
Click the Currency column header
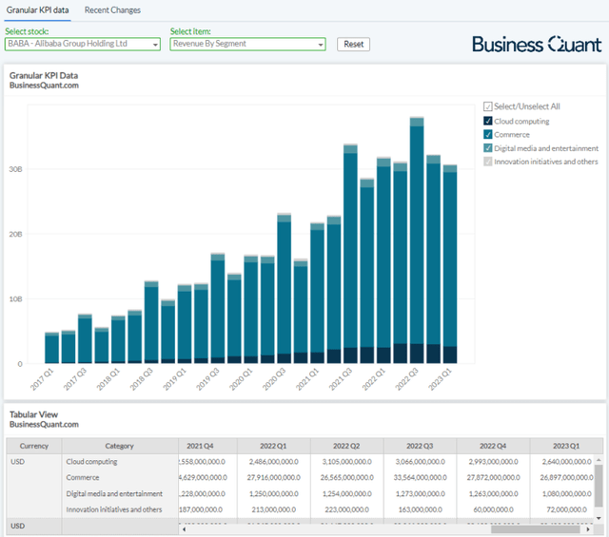(34, 446)
